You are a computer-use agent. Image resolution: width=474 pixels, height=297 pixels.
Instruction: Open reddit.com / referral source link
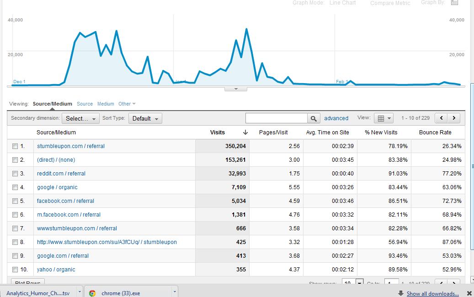61,174
